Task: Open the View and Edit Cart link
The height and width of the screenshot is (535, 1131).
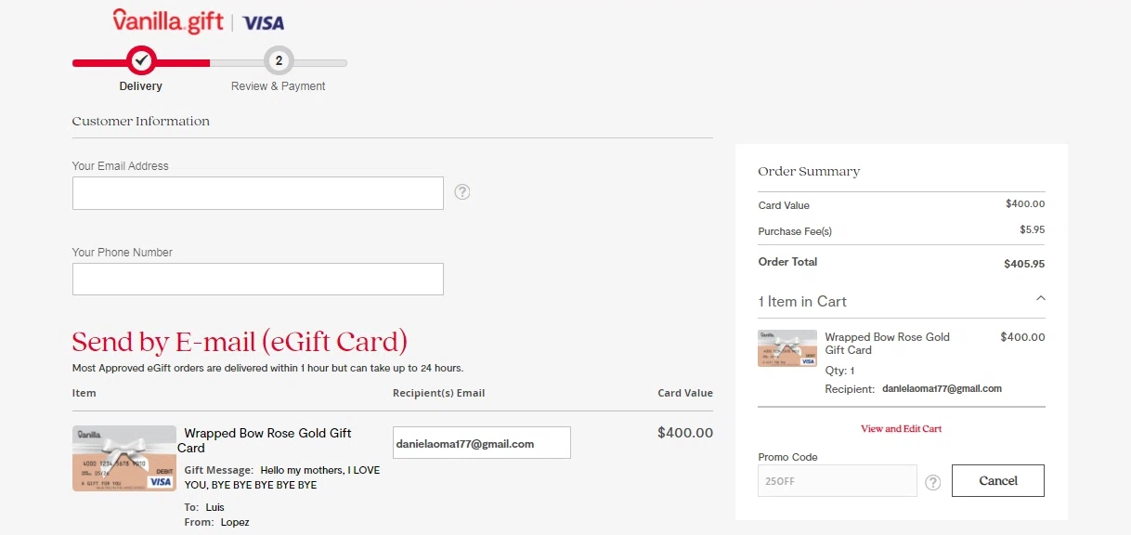Action: click(901, 429)
